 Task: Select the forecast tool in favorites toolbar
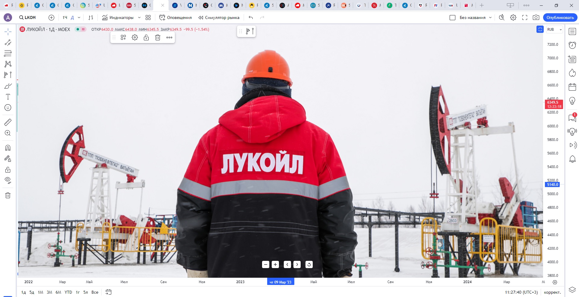pyautogui.click(x=250, y=31)
